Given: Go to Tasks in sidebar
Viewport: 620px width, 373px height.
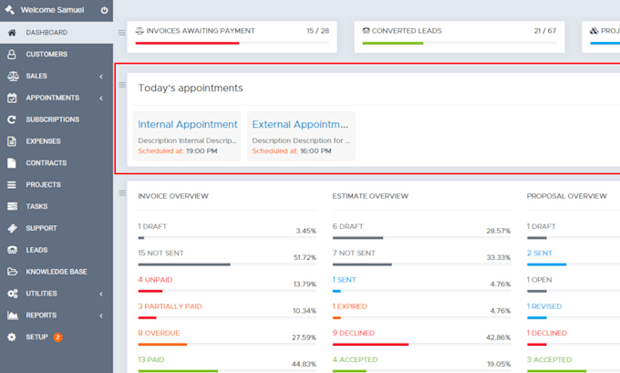Looking at the screenshot, I should [36, 207].
